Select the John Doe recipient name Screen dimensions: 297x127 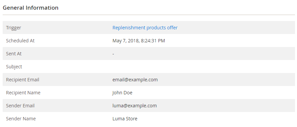coord(122,93)
